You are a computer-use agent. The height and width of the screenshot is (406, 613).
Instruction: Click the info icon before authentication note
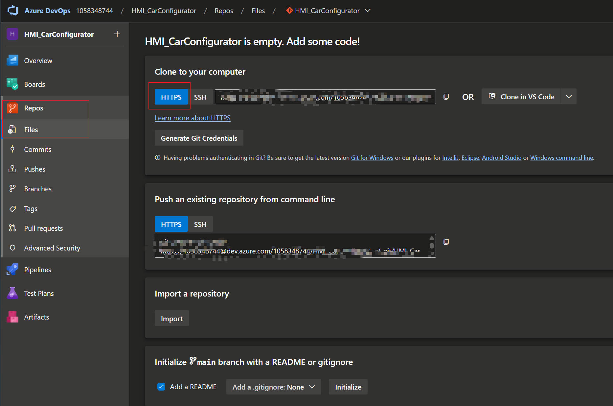click(158, 157)
